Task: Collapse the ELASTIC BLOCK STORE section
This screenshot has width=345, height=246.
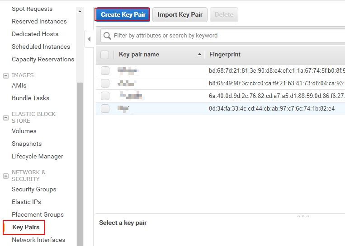Action: (x=6, y=117)
